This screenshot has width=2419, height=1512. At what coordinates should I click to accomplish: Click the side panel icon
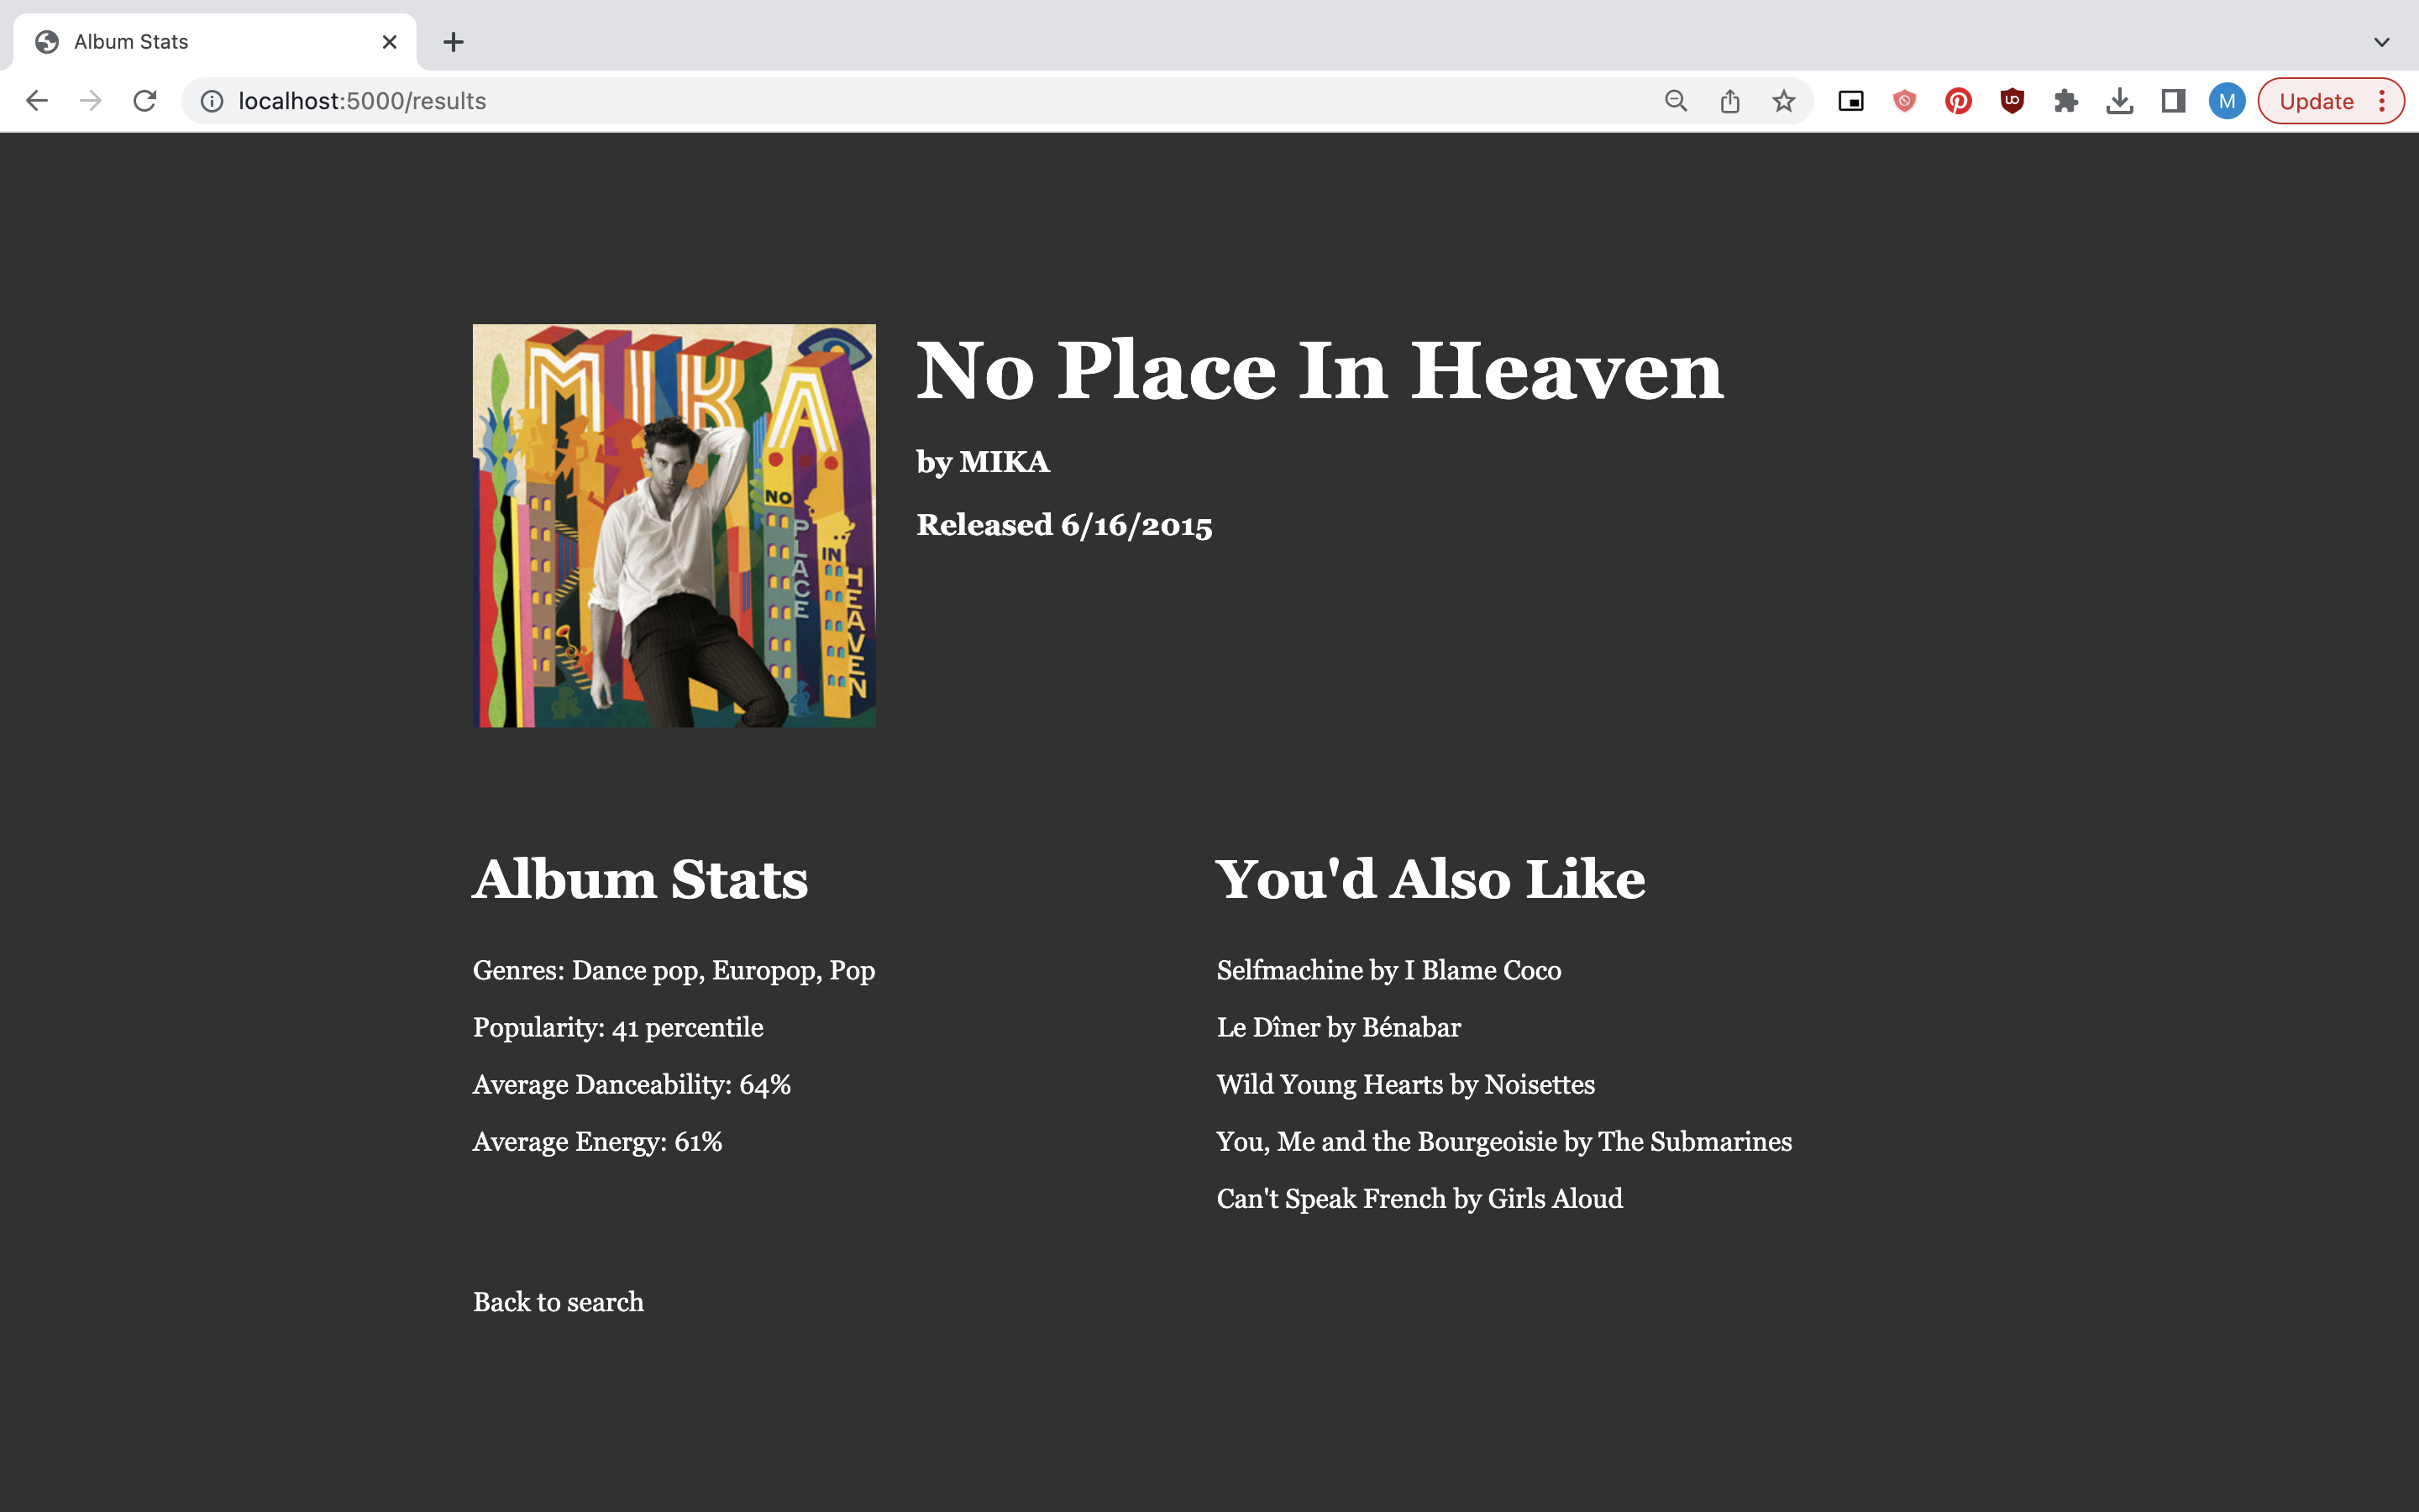(x=2173, y=100)
